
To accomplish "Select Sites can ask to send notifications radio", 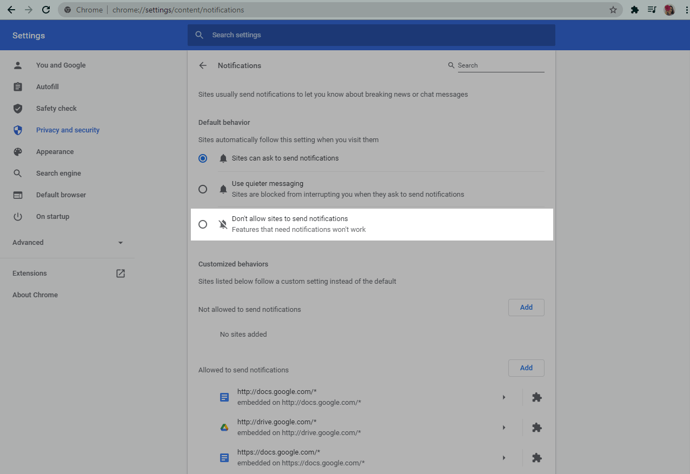I will pyautogui.click(x=203, y=158).
